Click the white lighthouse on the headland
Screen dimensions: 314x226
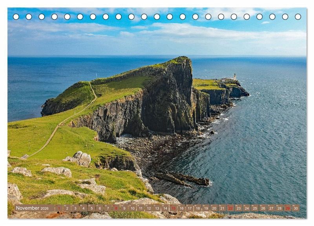[x=235, y=77]
